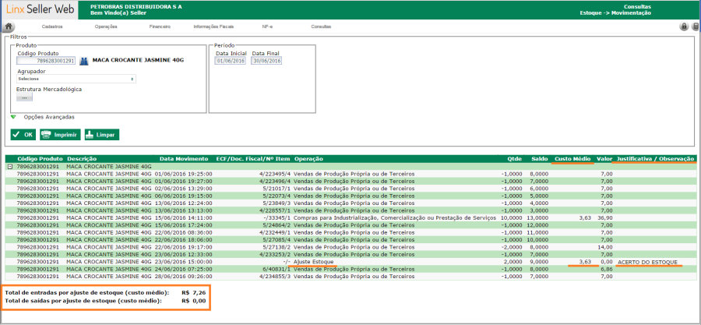Click the Limpar button
This screenshot has width=701, height=325.
point(102,135)
